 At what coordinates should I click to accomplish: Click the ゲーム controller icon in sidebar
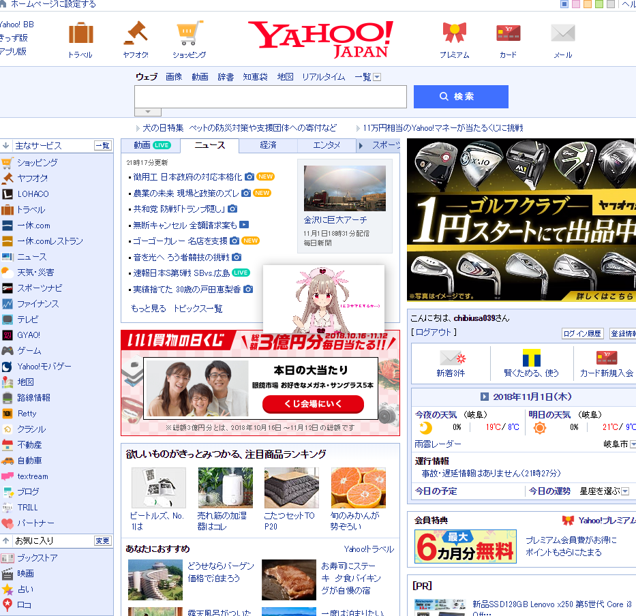click(7, 351)
